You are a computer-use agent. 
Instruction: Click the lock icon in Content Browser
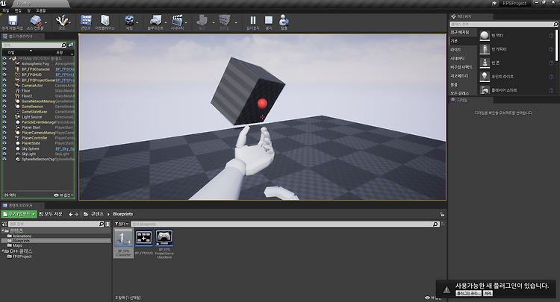(x=442, y=214)
